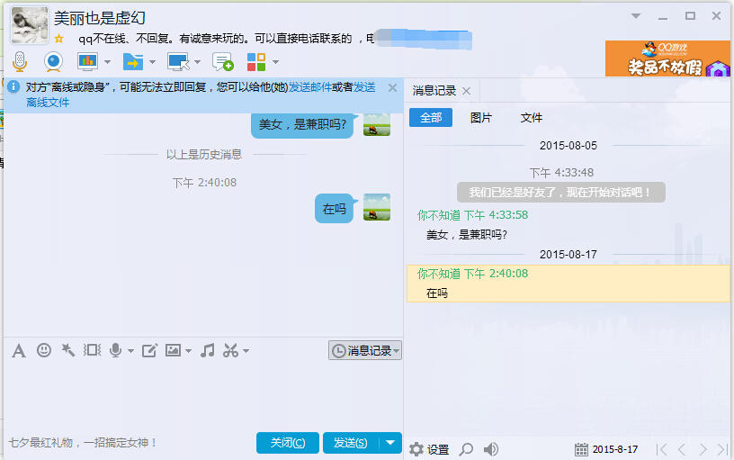Click the 美女，是兼职吗? chat bubble

[302, 124]
